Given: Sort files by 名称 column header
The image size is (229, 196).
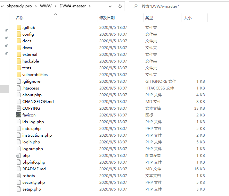Looking at the screenshot, I should coord(20,18).
